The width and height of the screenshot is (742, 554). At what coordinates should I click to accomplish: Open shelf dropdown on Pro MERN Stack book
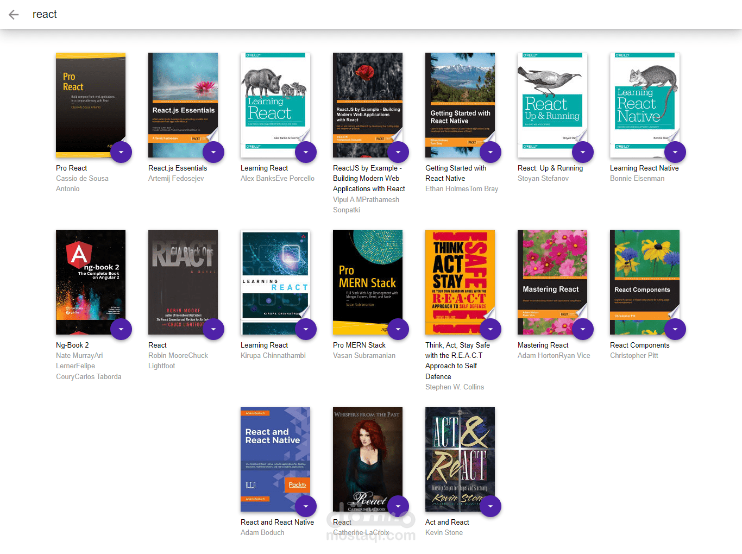point(398,329)
